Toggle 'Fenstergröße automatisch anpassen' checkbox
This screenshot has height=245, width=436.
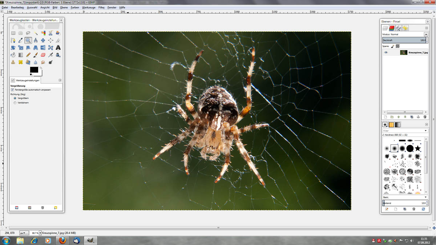click(x=12, y=90)
